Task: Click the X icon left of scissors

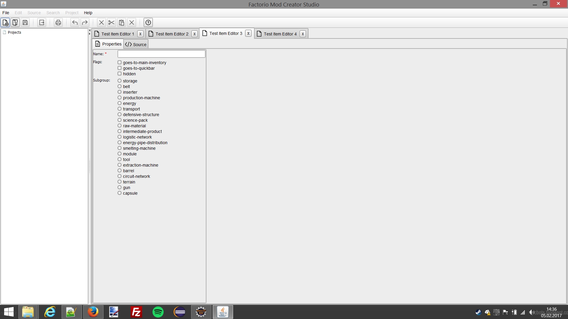Action: (x=101, y=22)
